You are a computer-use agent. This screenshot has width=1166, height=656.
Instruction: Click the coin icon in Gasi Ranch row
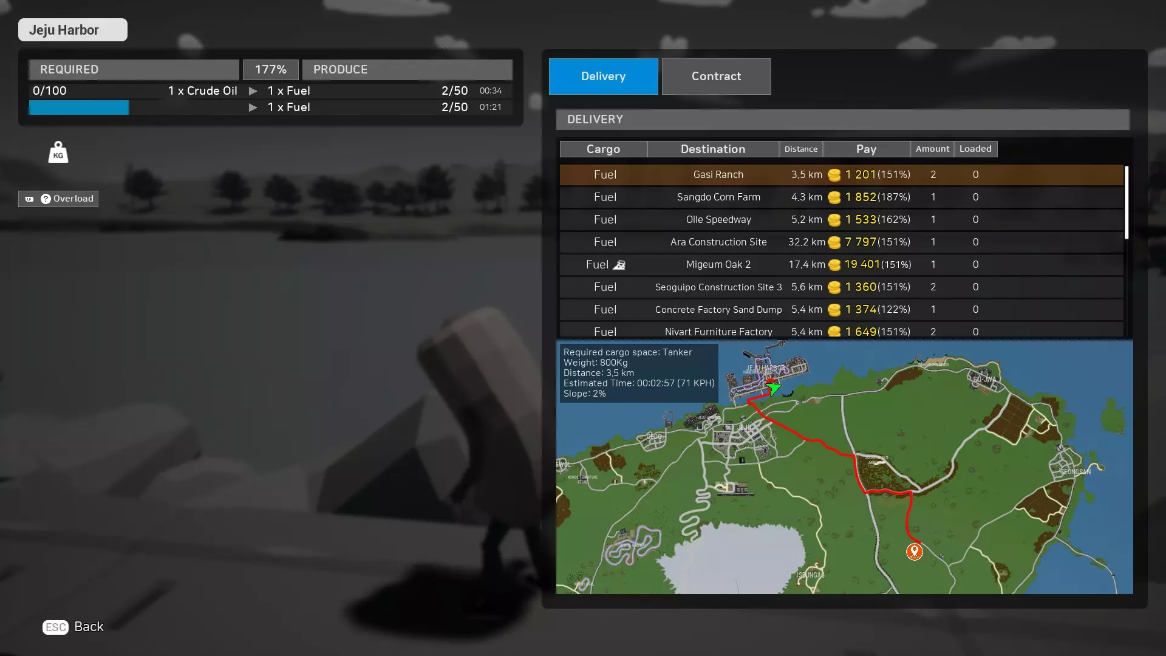834,175
